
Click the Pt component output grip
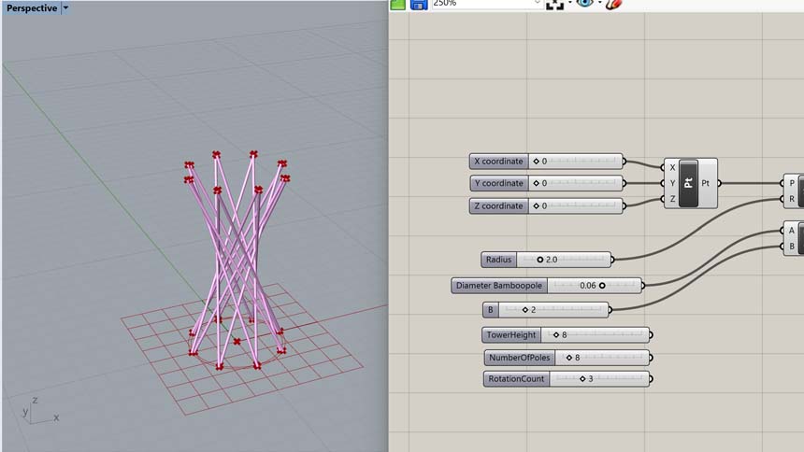pyautogui.click(x=719, y=183)
